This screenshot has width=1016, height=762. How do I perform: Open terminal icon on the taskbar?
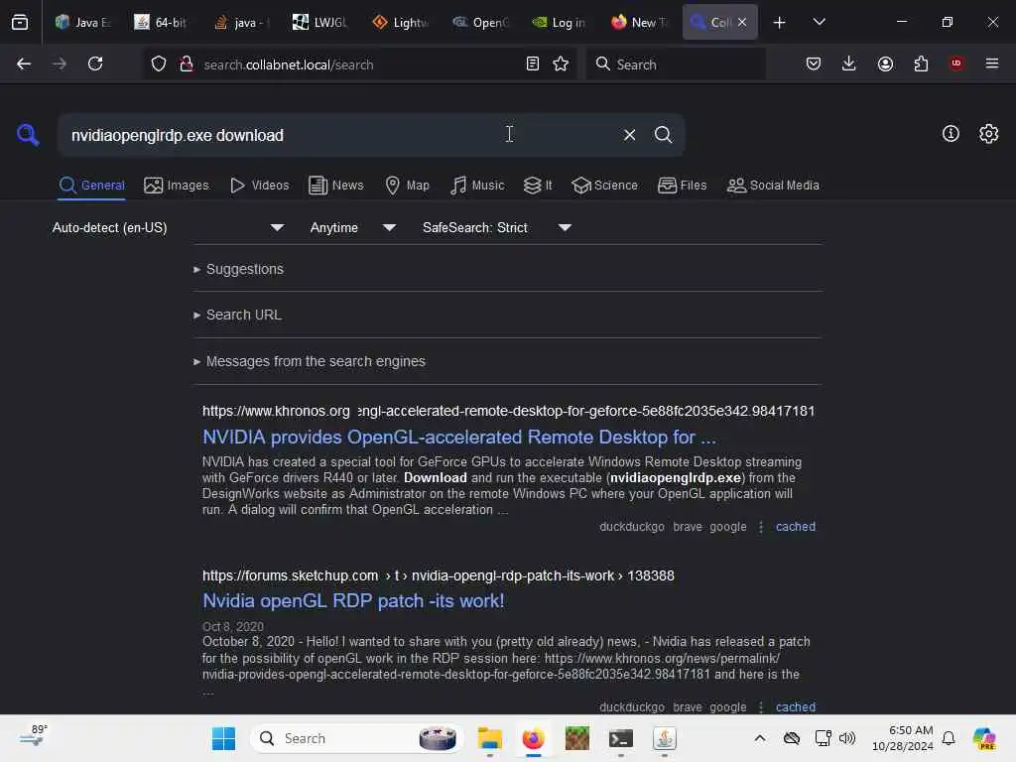click(x=621, y=738)
